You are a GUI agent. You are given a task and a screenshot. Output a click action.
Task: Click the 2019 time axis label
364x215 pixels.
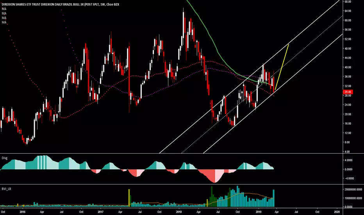click(x=259, y=212)
